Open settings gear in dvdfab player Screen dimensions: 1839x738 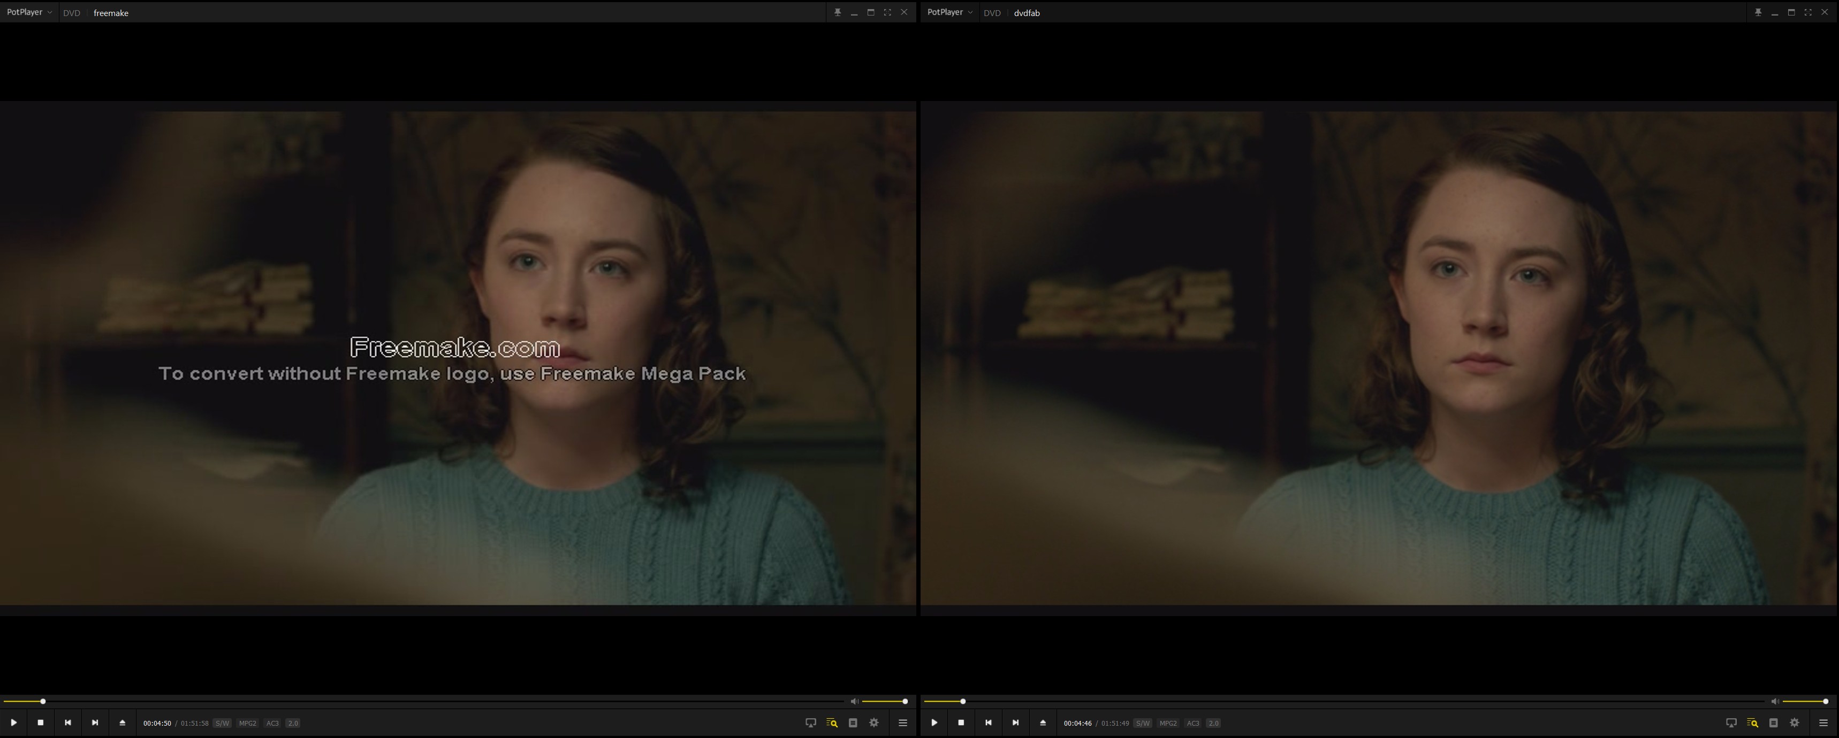point(1794,722)
